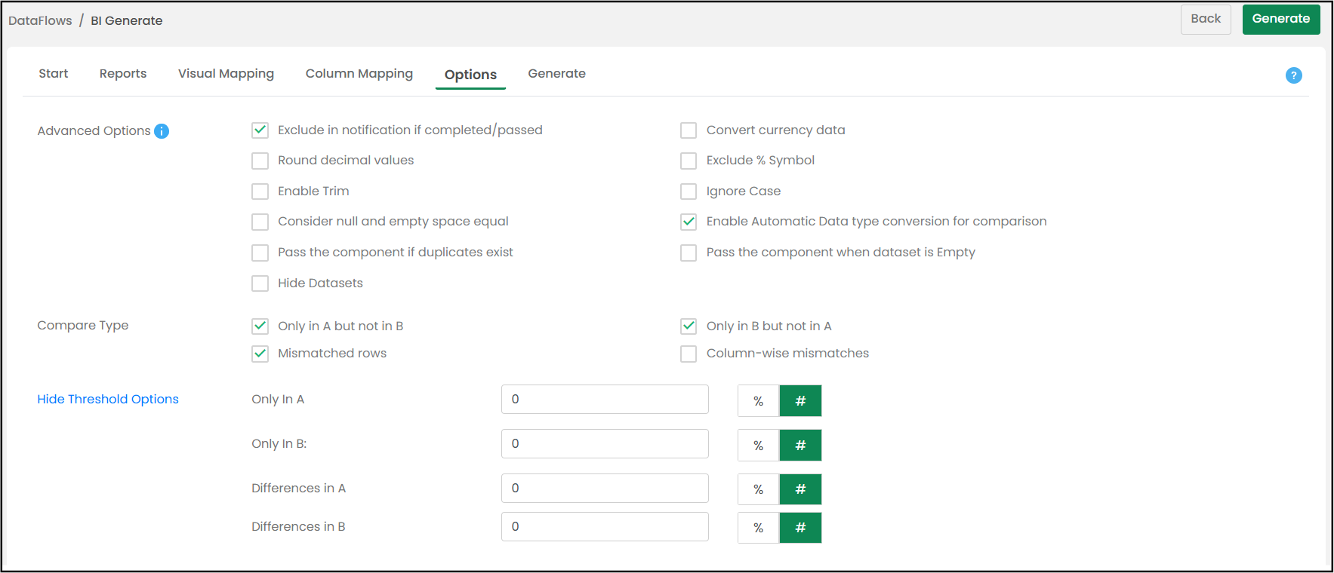The width and height of the screenshot is (1334, 573).
Task: Open the Reports tab
Action: [123, 74]
